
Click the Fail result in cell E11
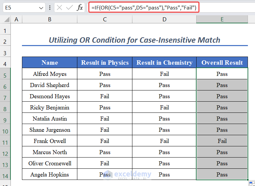point(222,141)
